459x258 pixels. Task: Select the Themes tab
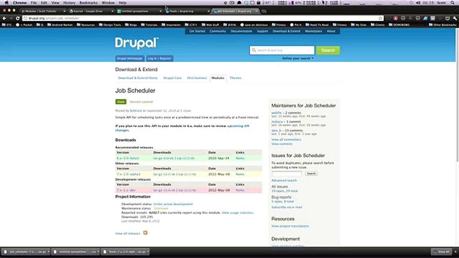[x=235, y=78]
